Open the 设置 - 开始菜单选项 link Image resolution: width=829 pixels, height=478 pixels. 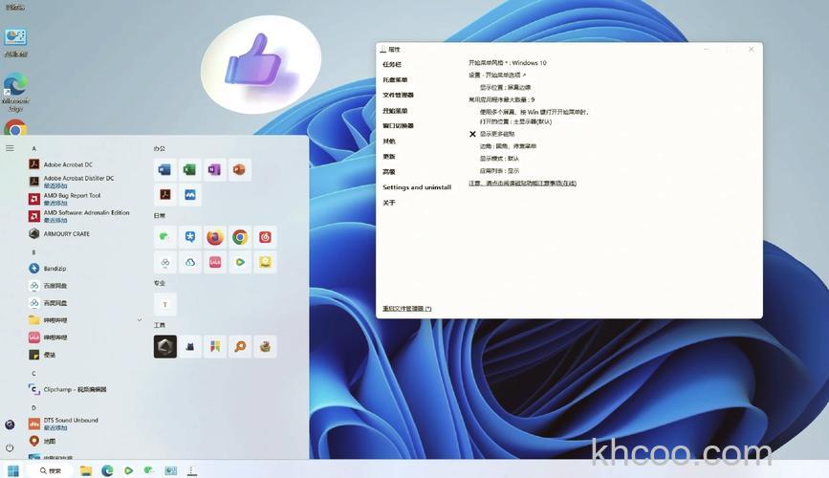coord(497,76)
